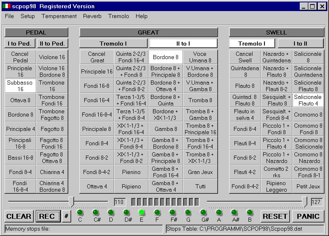Open the Temperament menu
Viewport: 329px width, 236px height.
[x=59, y=16]
